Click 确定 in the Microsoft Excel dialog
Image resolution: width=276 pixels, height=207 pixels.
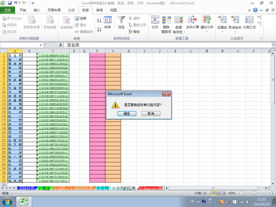point(127,113)
